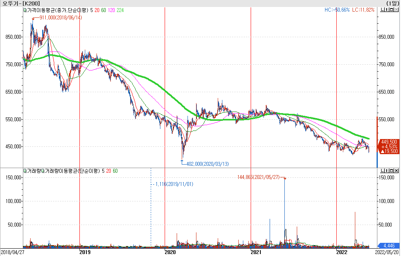This screenshot has width=401, height=256.
Task: Click the 거래량 legend icon in volume panel
Action: pyautogui.click(x=25, y=171)
